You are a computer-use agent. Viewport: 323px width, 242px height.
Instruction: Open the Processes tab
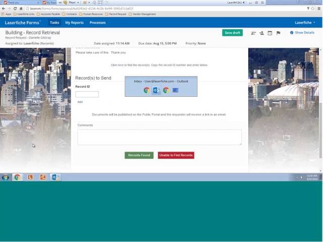97,23
